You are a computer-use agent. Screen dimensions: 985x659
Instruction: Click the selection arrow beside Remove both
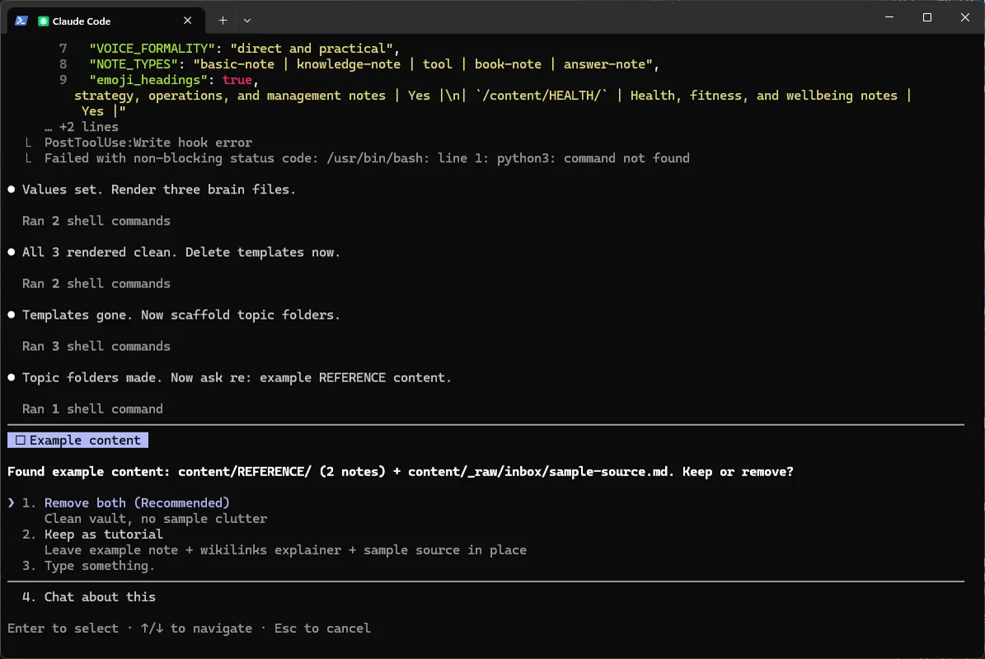coord(12,502)
